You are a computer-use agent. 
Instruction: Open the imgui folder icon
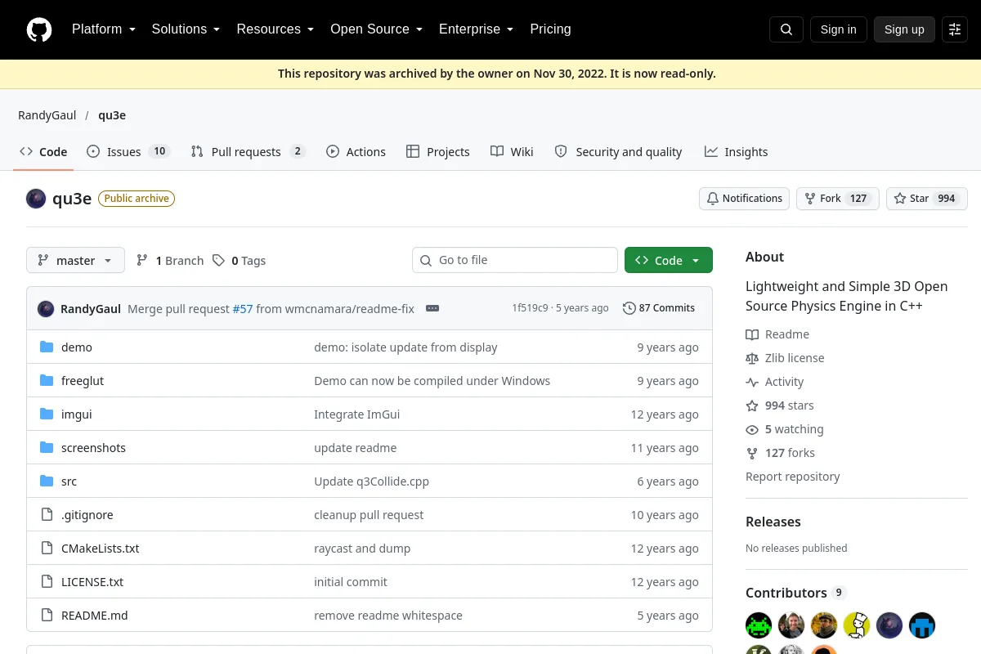[47, 414]
